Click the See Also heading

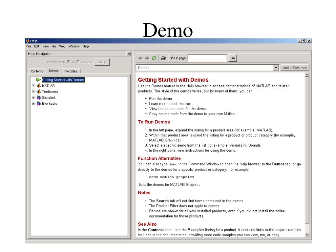(147, 224)
